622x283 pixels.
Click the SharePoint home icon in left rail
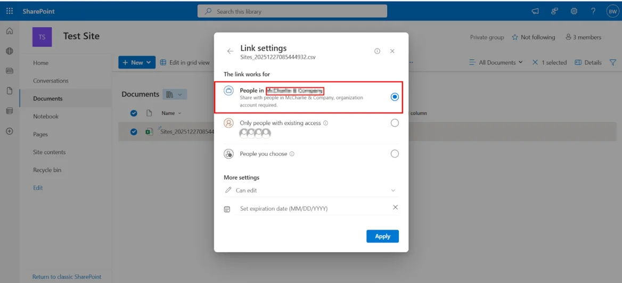pyautogui.click(x=10, y=31)
